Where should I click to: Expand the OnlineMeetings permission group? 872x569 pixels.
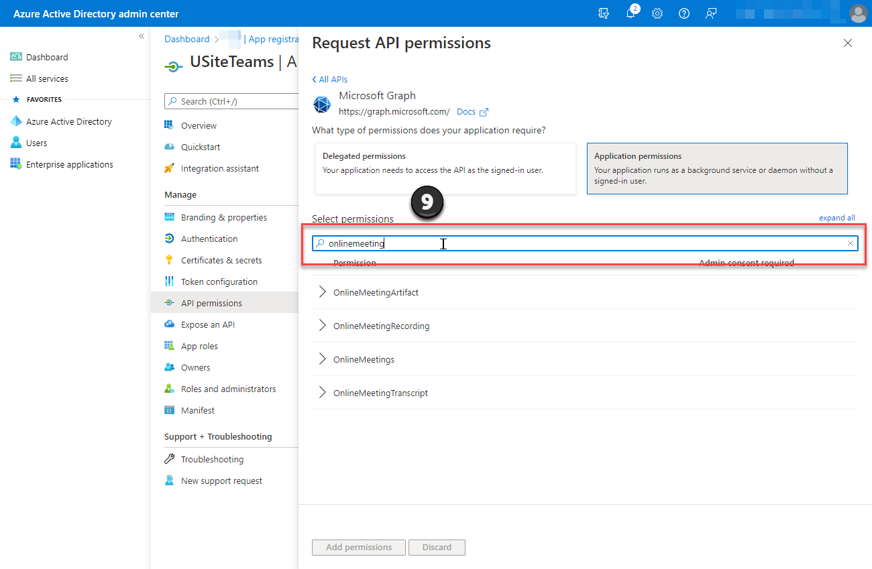coord(323,359)
